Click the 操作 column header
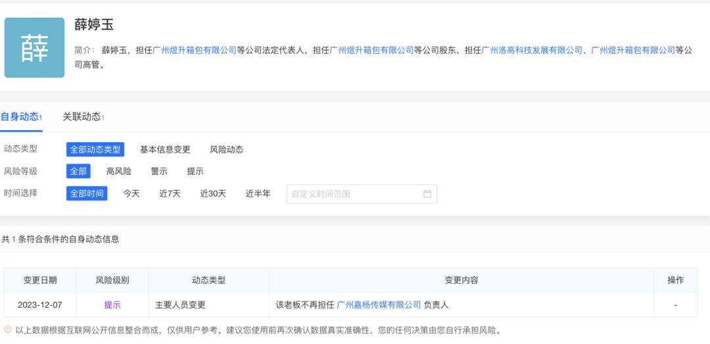The image size is (710, 344). click(676, 280)
